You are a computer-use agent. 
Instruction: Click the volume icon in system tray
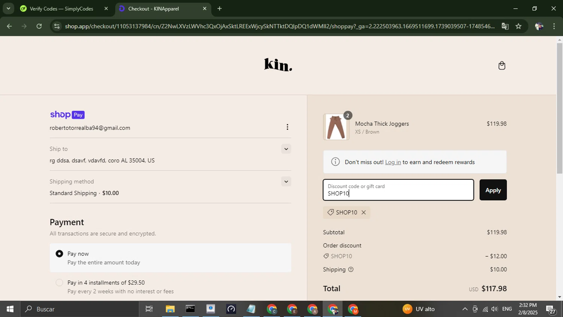click(495, 309)
